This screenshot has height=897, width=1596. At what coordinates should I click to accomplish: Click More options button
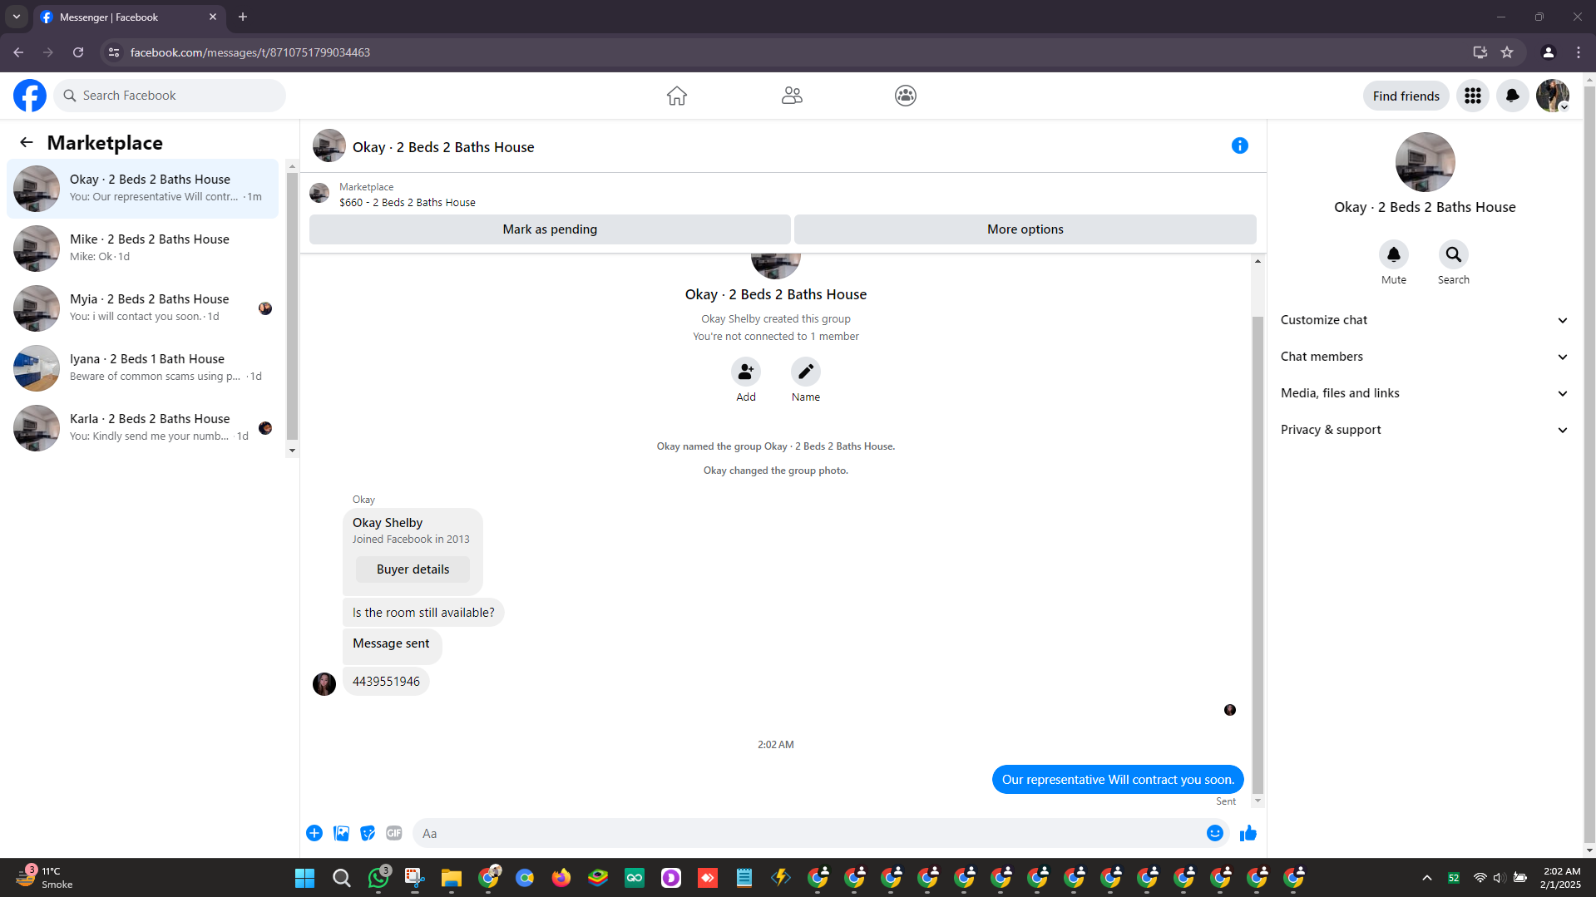point(1025,229)
